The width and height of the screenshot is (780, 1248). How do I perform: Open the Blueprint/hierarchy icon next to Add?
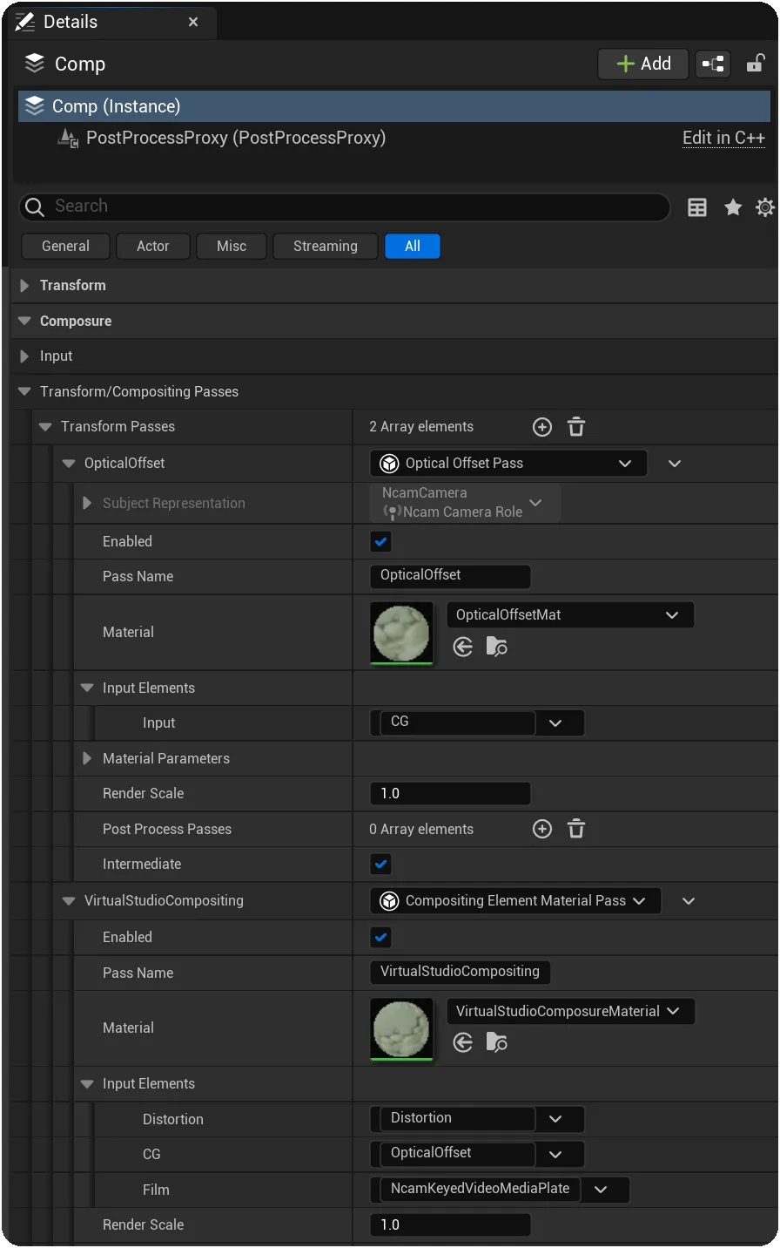click(713, 64)
